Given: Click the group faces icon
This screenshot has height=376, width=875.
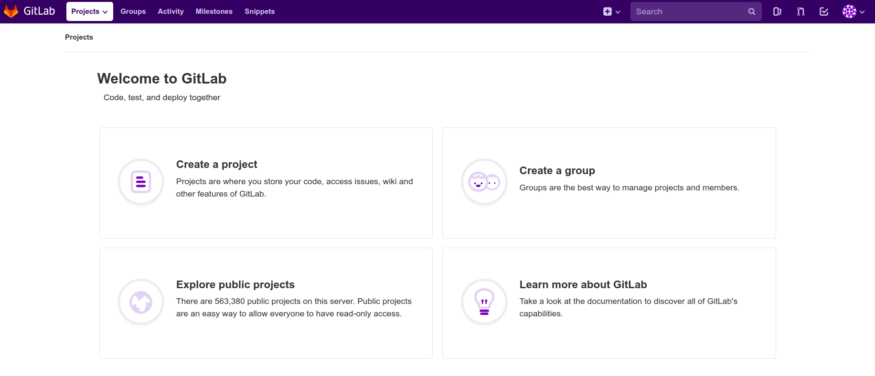Looking at the screenshot, I should pyautogui.click(x=484, y=182).
